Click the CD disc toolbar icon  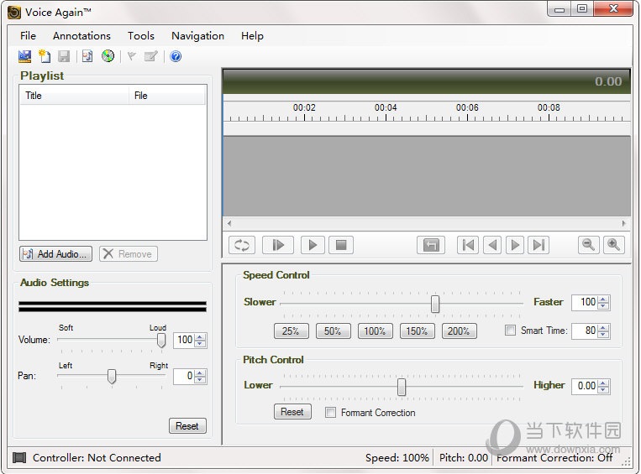point(108,56)
